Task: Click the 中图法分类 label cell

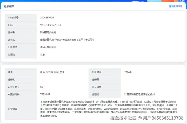Action: pos(21,94)
